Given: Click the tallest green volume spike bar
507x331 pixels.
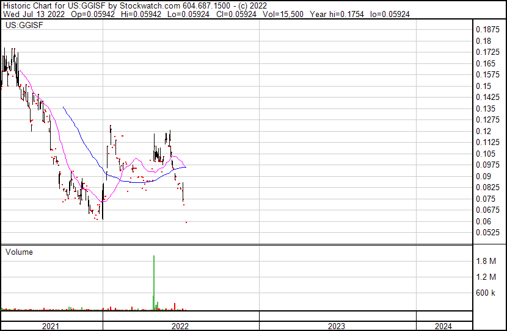Looking at the screenshot, I should [x=154, y=280].
